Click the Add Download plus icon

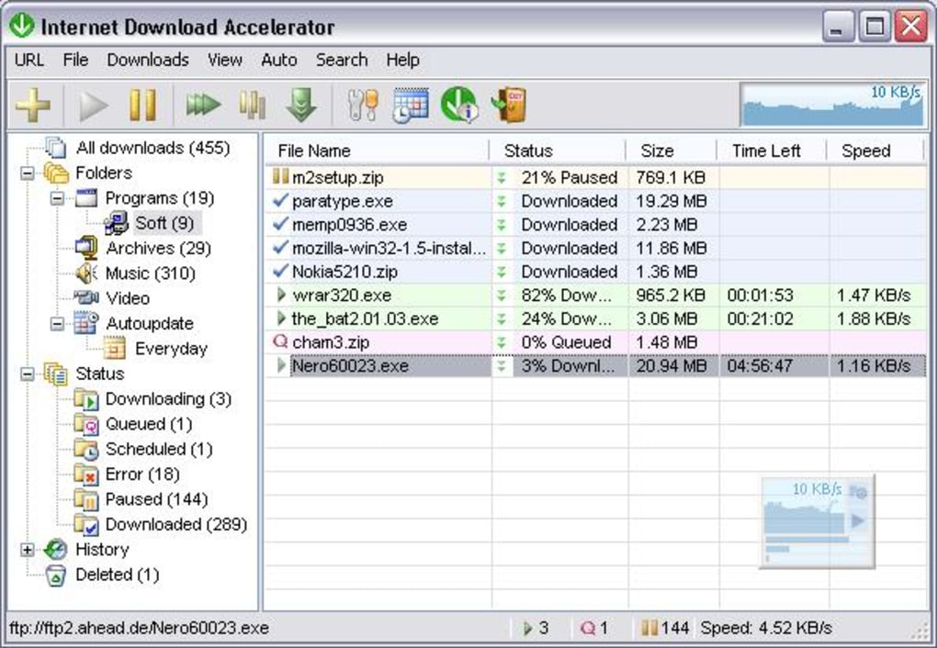pyautogui.click(x=32, y=104)
